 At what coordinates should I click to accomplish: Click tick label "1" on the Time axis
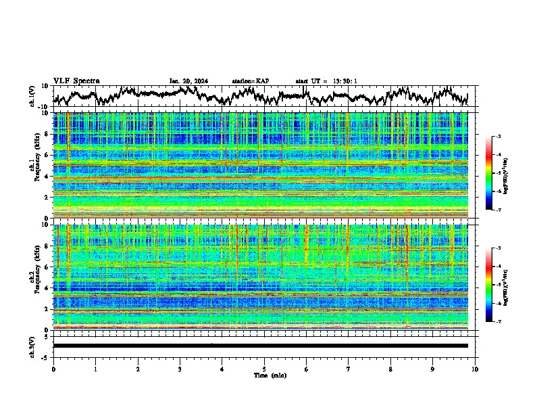tap(95, 369)
